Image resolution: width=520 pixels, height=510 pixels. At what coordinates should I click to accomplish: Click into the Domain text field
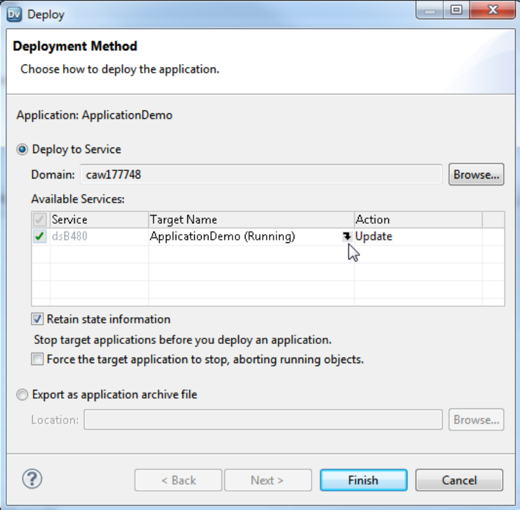coord(261,174)
